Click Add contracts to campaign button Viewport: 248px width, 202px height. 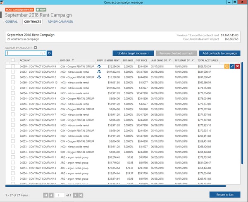pyautogui.click(x=219, y=53)
